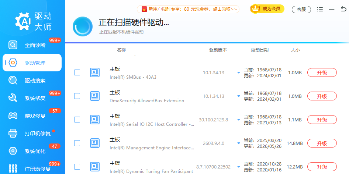349x174 pixels.
Task: Click the 更新: 2021/07/13 date text
Action: pos(263,123)
